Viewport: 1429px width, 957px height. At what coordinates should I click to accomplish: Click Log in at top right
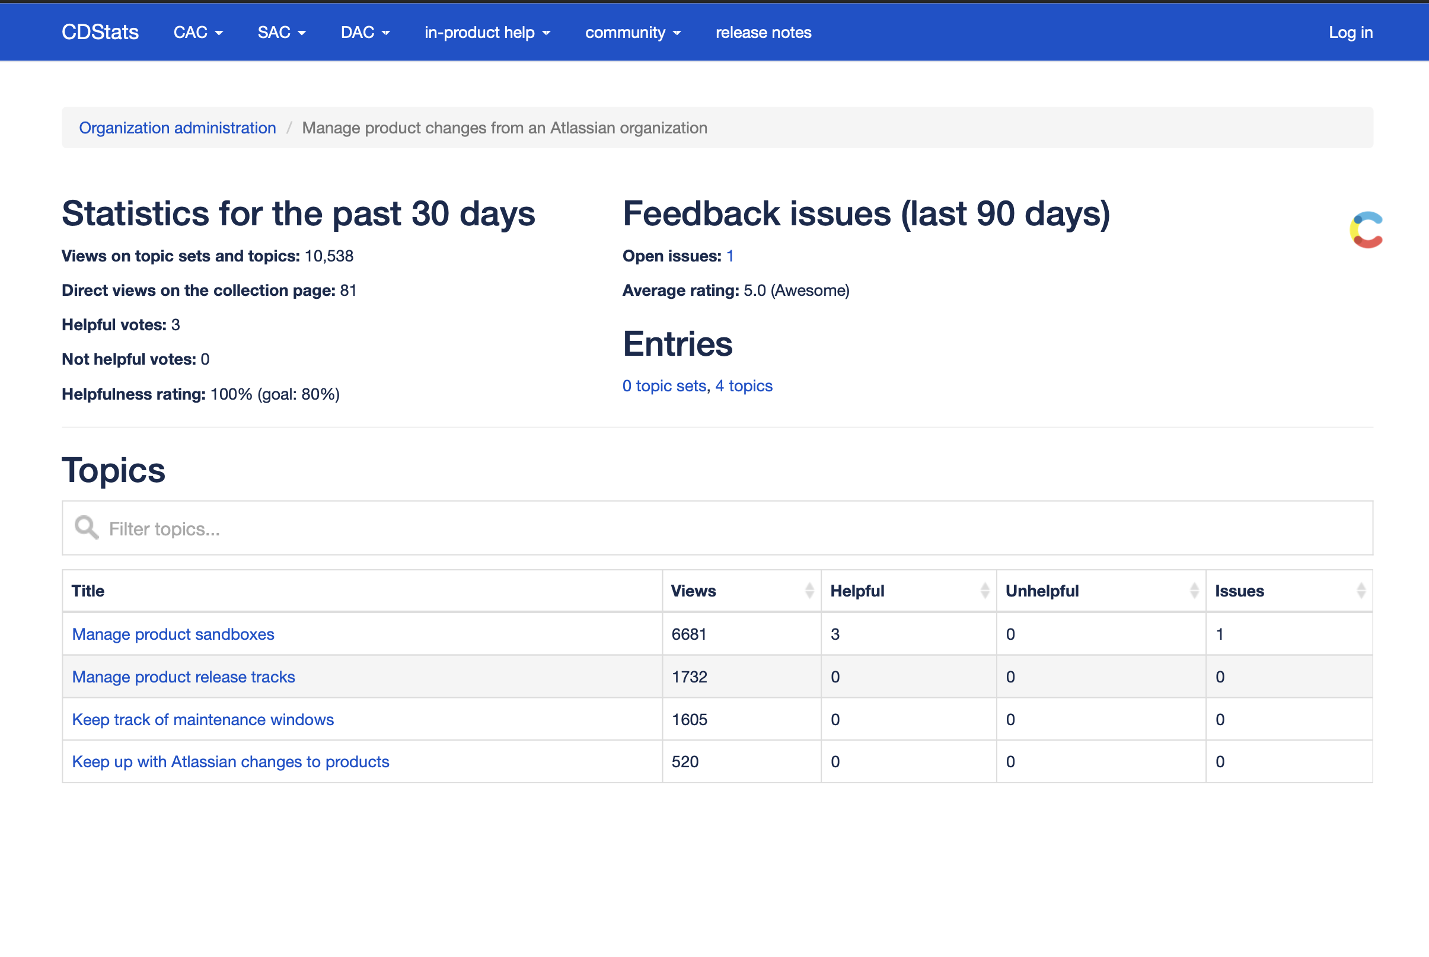[x=1350, y=33]
